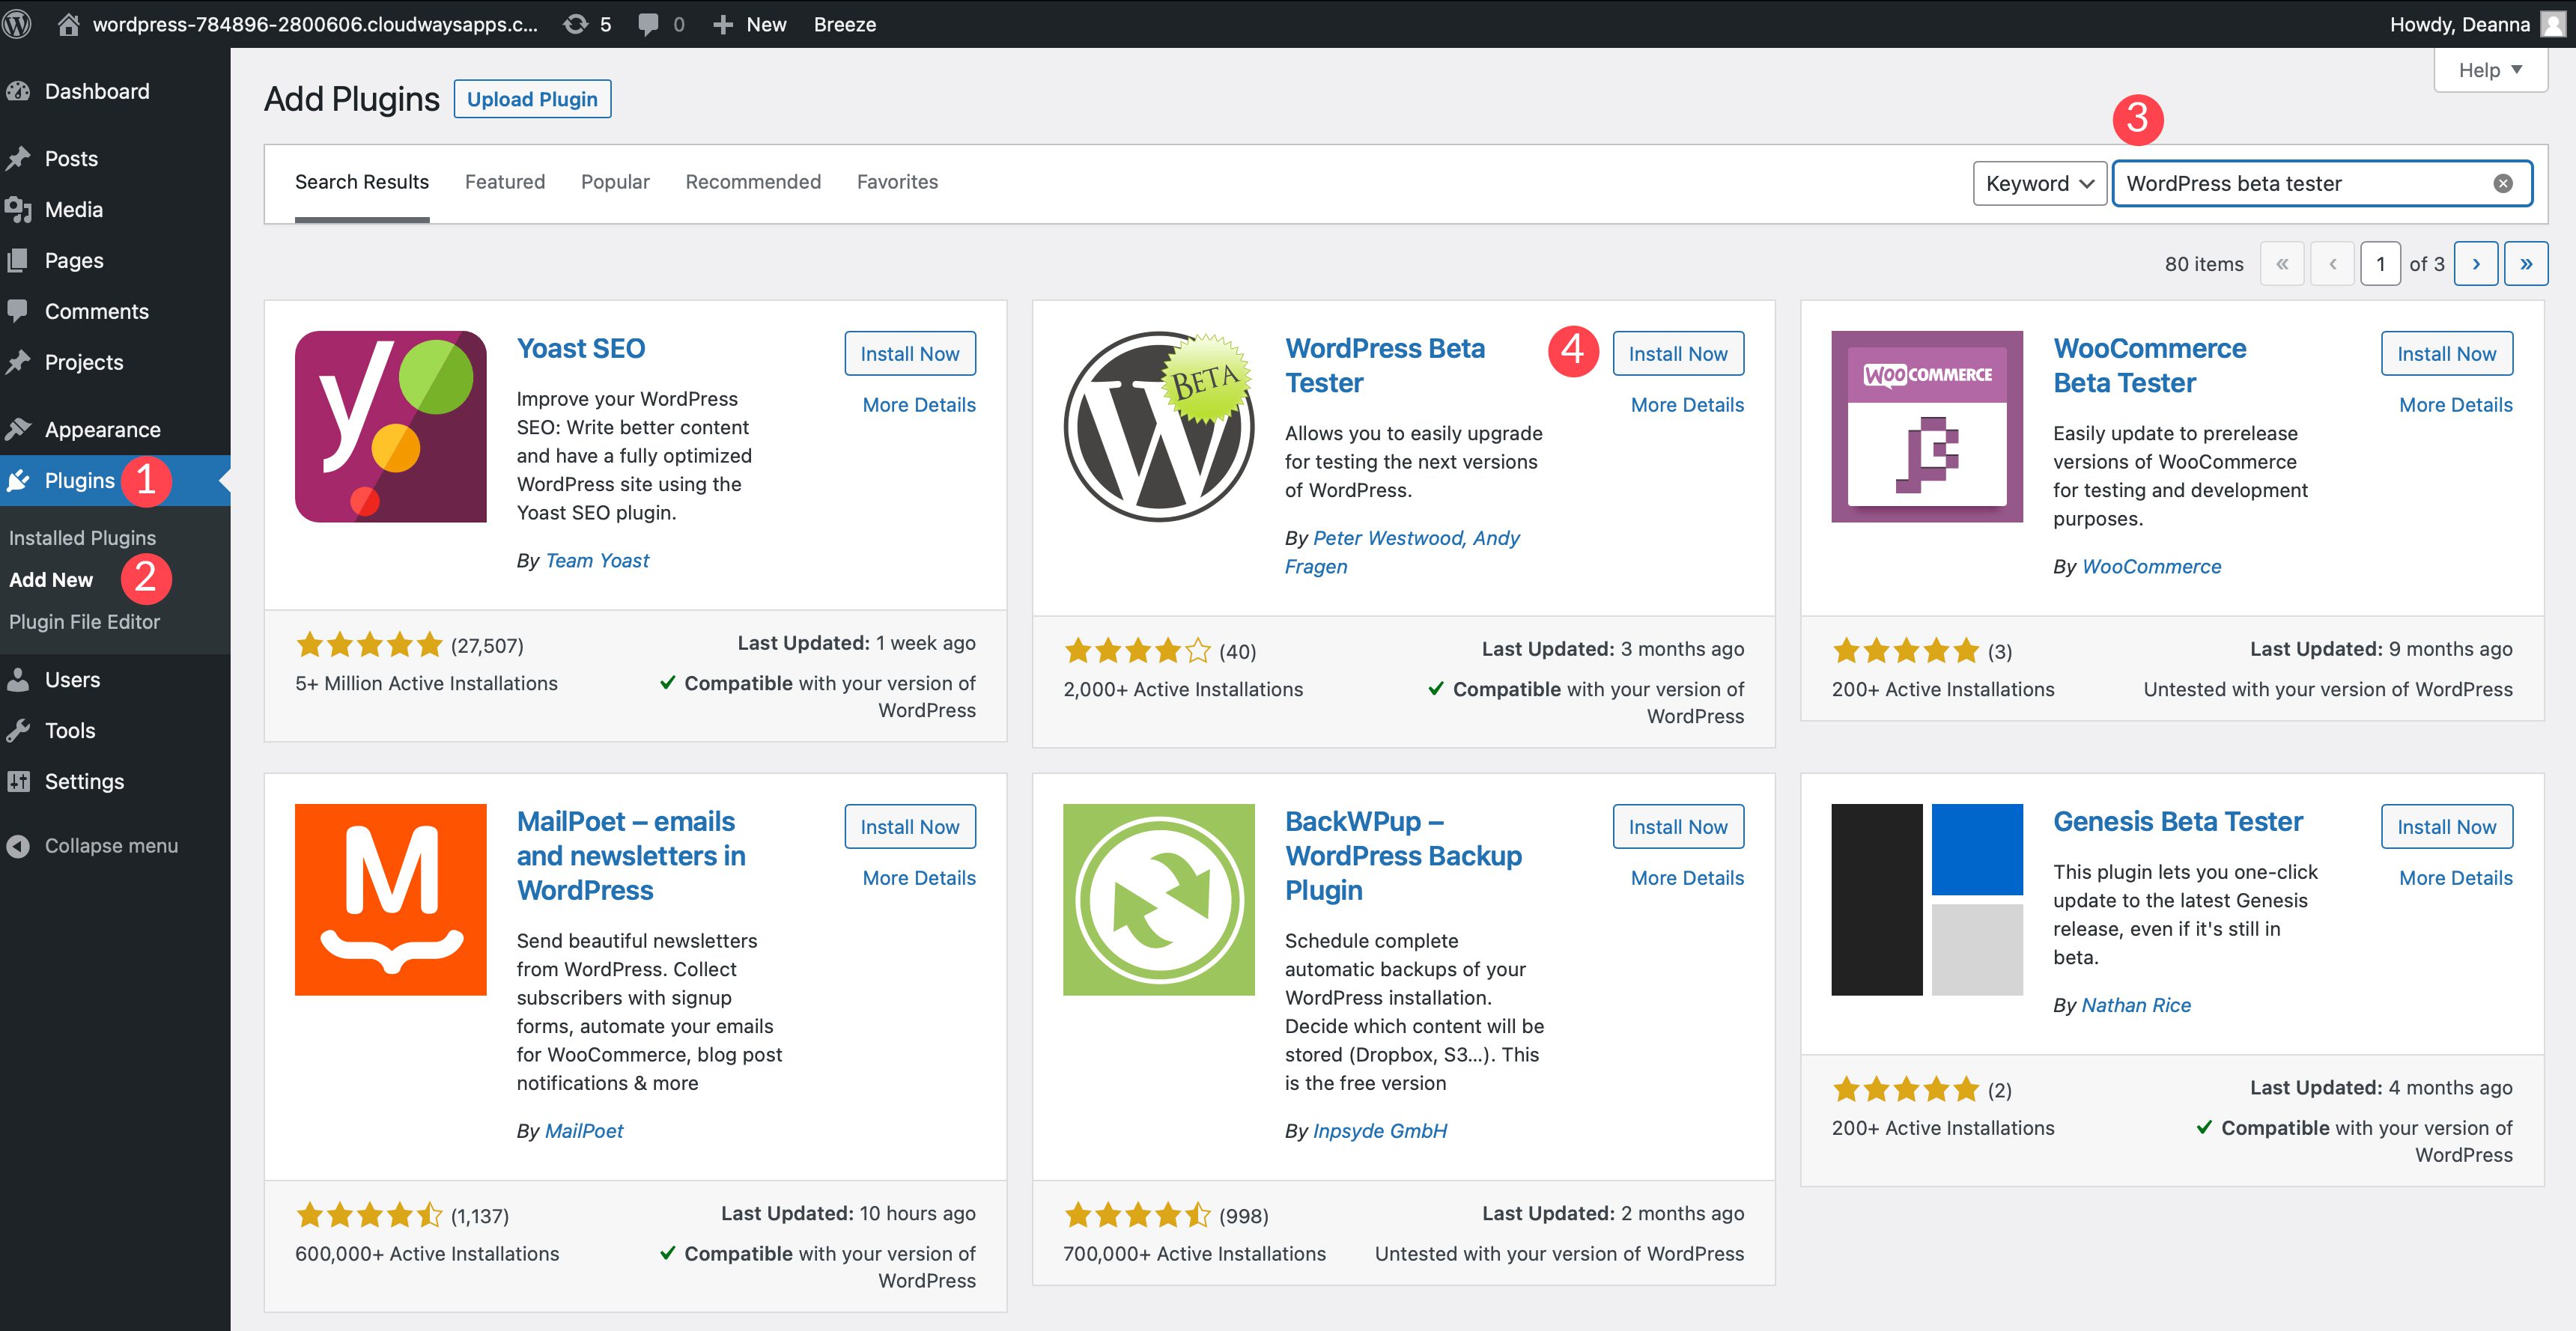The width and height of the screenshot is (2576, 1331).
Task: Click Upload Plugin button
Action: 532,97
